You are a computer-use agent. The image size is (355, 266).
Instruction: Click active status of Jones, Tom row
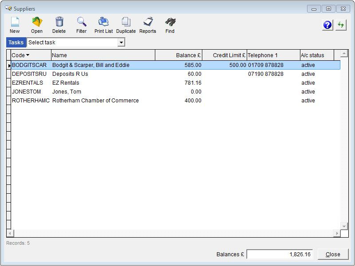pyautogui.click(x=308, y=92)
